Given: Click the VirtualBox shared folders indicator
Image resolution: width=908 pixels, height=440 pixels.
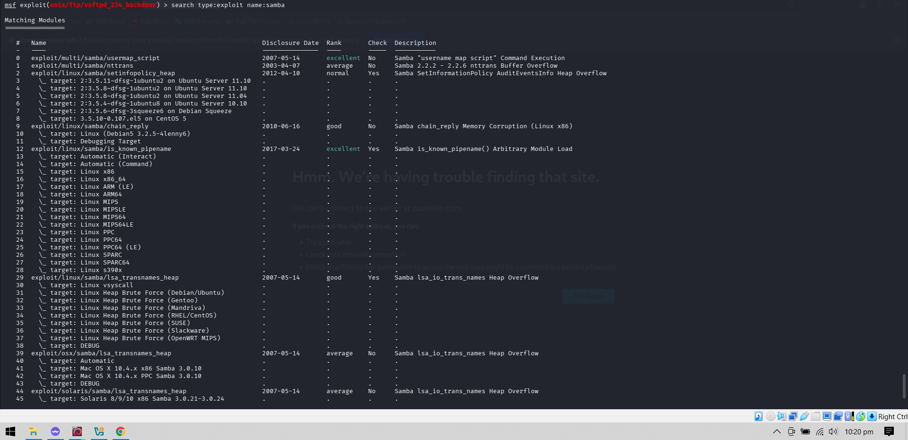Looking at the screenshot, I should (816, 416).
